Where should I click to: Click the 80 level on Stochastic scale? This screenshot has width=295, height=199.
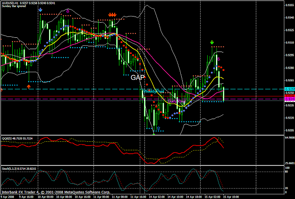tap(287, 172)
